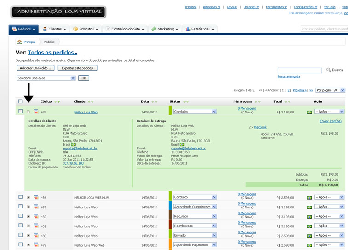
Task: Check the checkbox for order 482
Action: tap(20, 216)
